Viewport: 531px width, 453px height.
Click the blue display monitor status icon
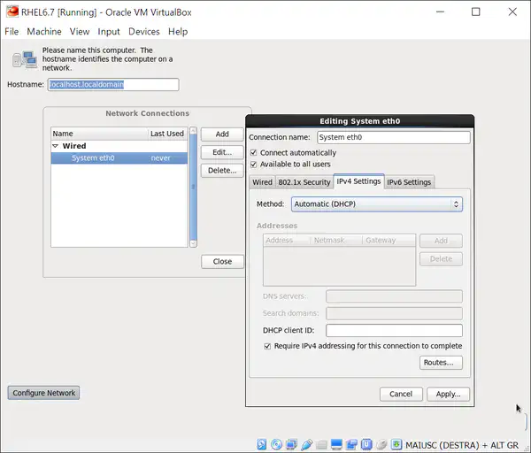coord(336,444)
